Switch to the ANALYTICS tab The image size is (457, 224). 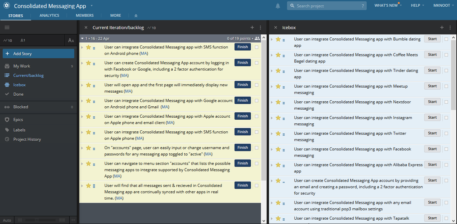49,15
